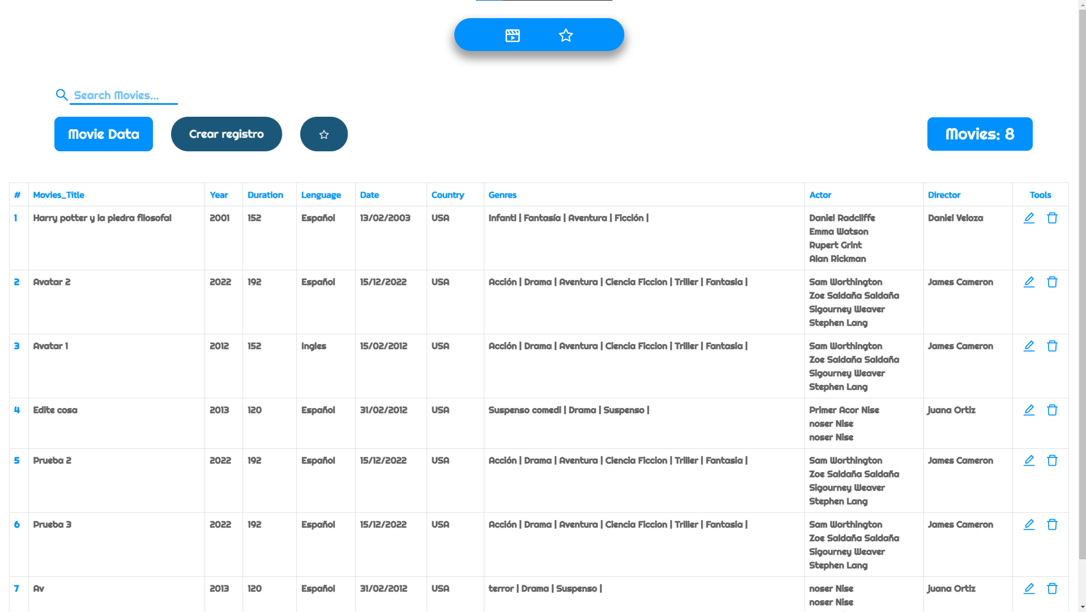Click the Tools column header

1041,195
